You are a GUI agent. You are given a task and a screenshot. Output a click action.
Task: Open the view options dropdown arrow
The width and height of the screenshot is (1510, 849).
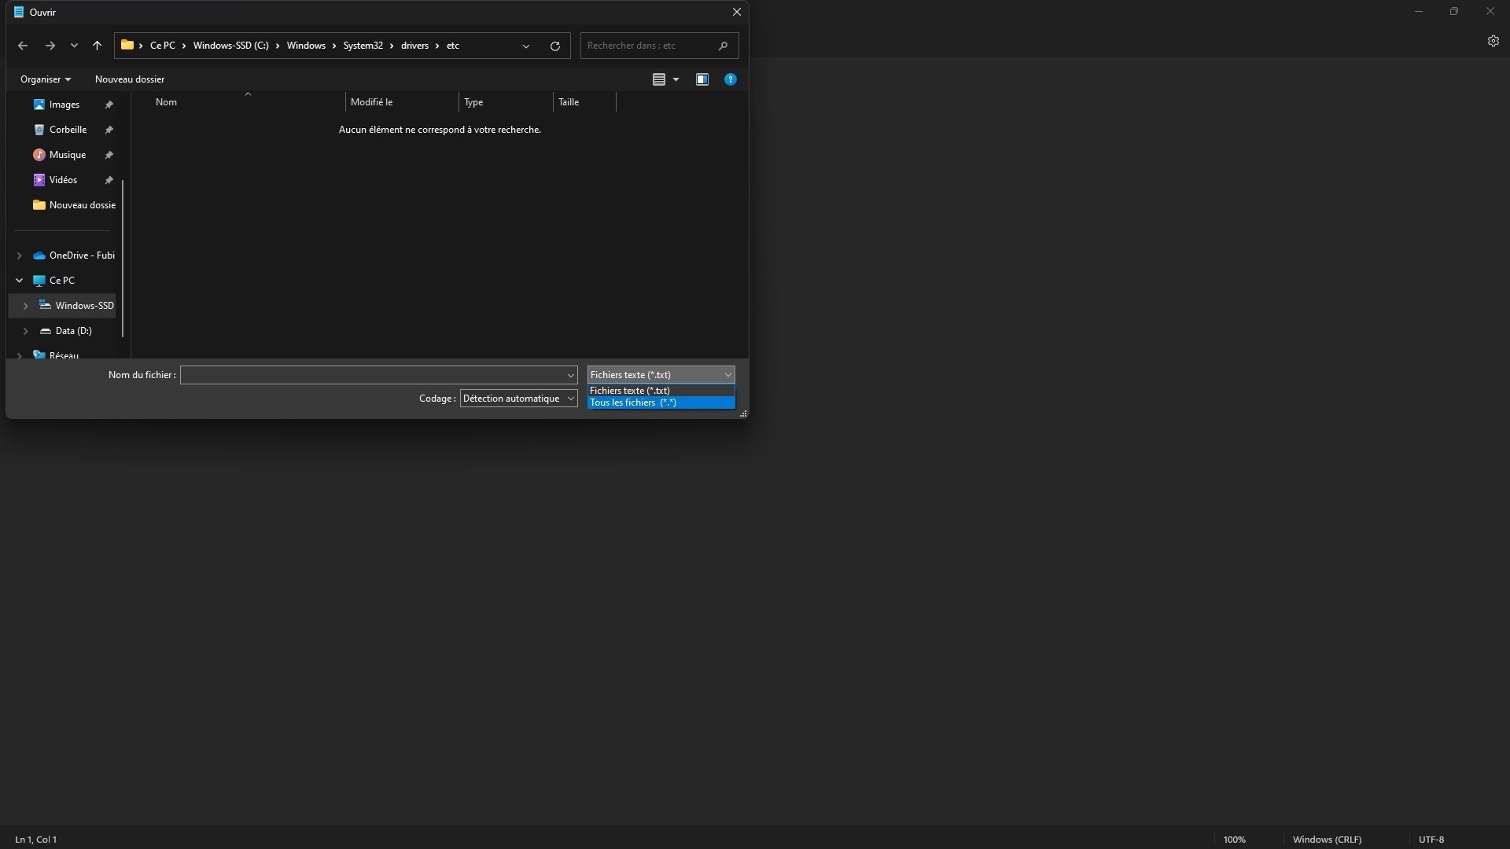pos(676,79)
